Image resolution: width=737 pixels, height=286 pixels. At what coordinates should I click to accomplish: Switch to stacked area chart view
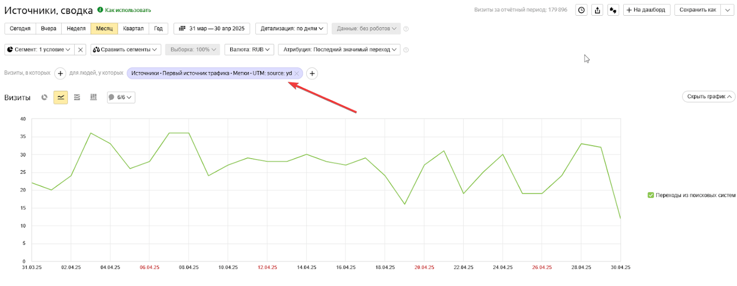(77, 97)
